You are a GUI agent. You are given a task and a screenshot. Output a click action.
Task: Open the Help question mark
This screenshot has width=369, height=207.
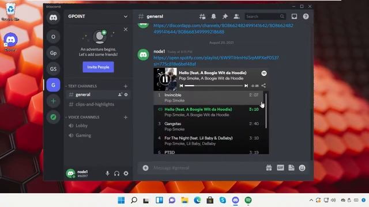click(x=306, y=17)
